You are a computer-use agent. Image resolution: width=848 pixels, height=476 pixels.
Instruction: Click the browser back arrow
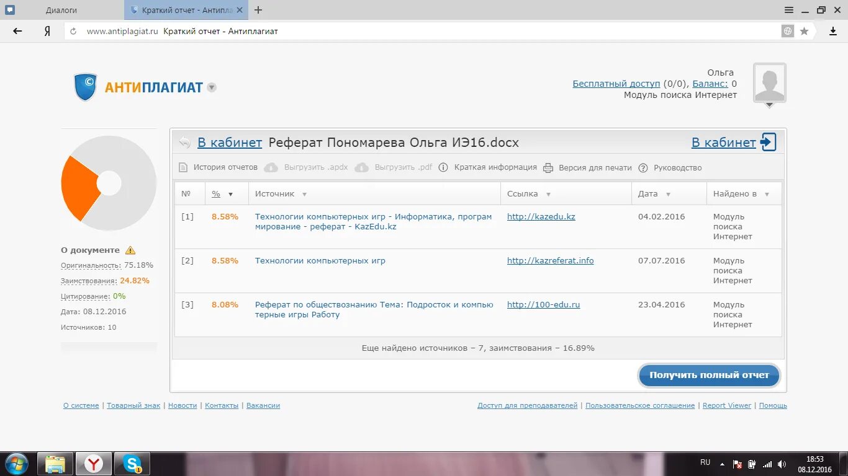click(x=17, y=31)
